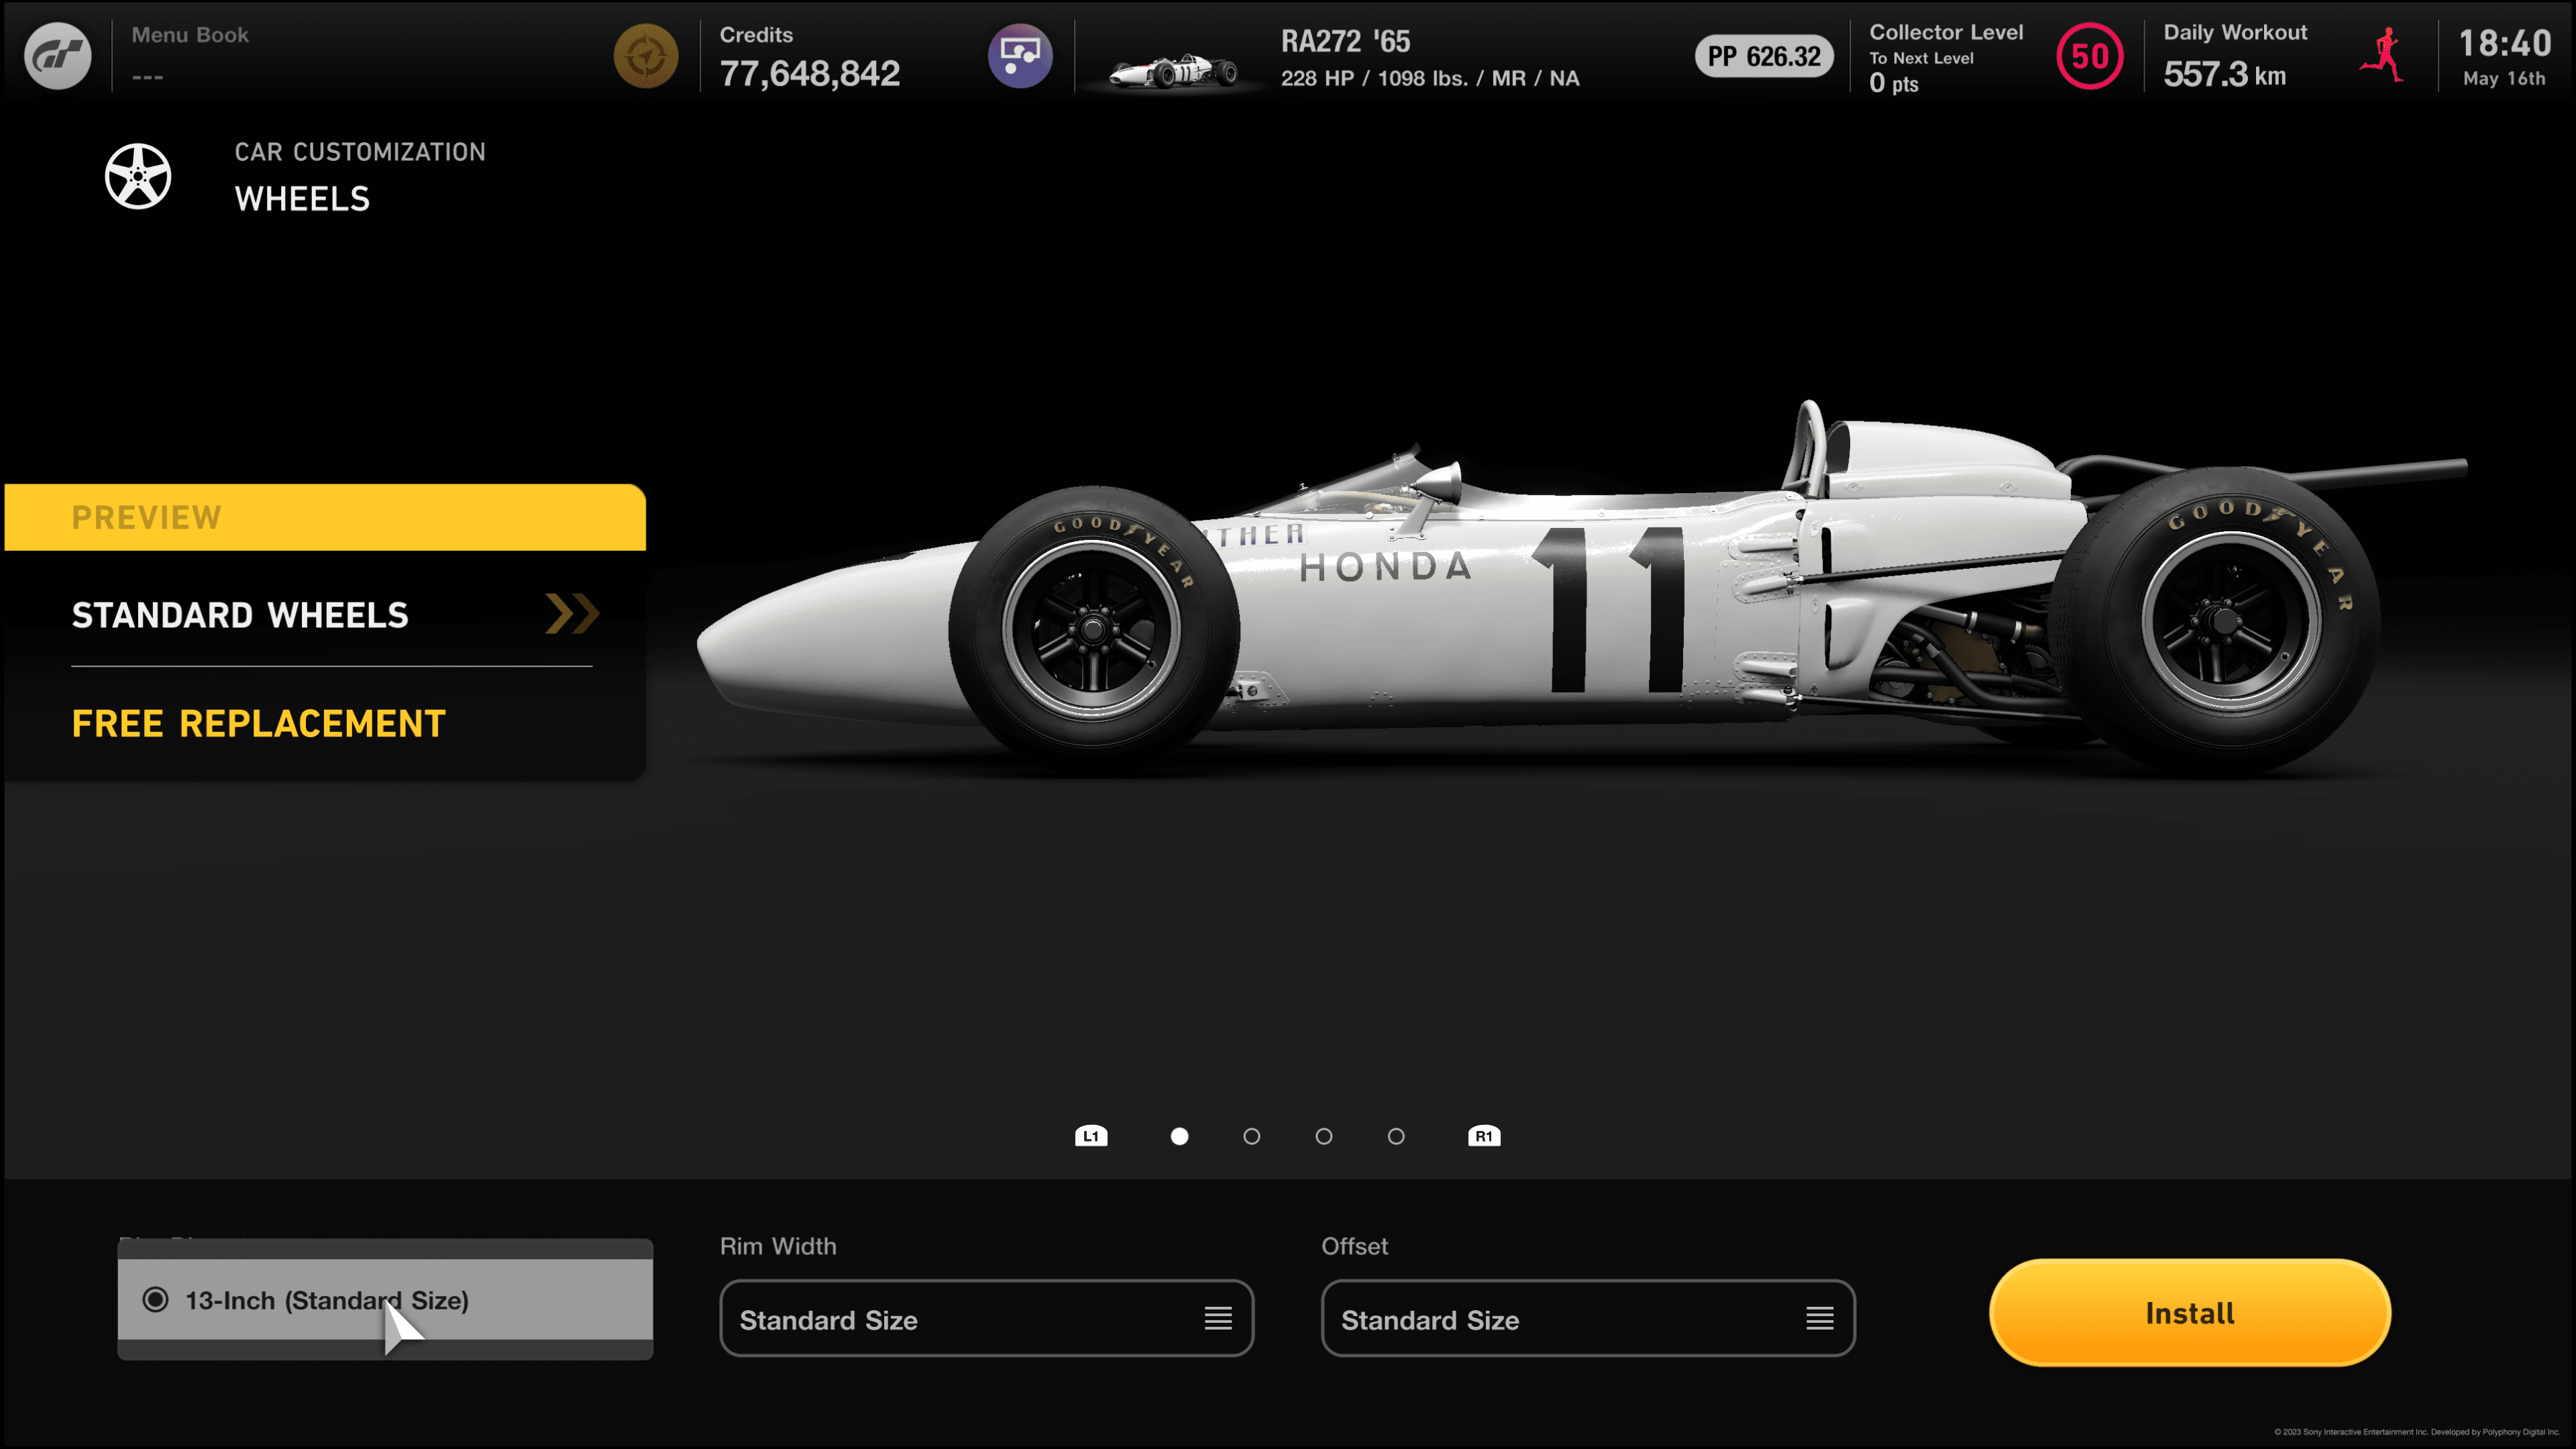This screenshot has width=2576, height=1449.
Task: Open the Standard Wheels menu item
Action: coord(332,615)
